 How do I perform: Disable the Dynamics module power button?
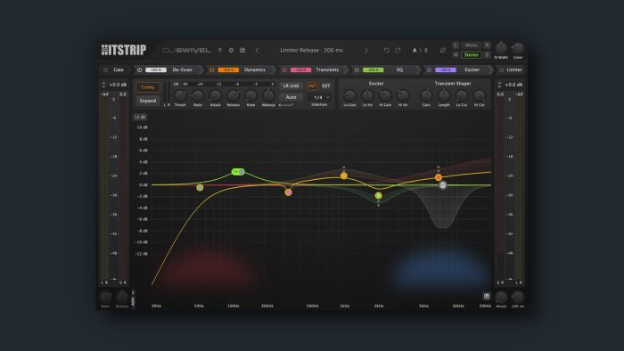[212, 70]
